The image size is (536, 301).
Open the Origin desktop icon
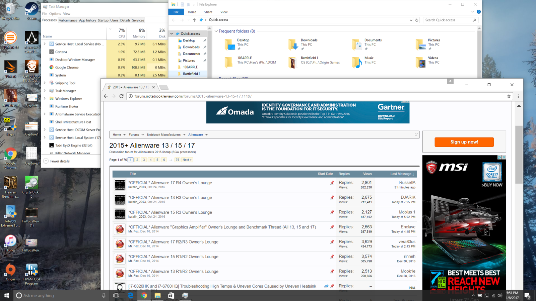[10, 272]
